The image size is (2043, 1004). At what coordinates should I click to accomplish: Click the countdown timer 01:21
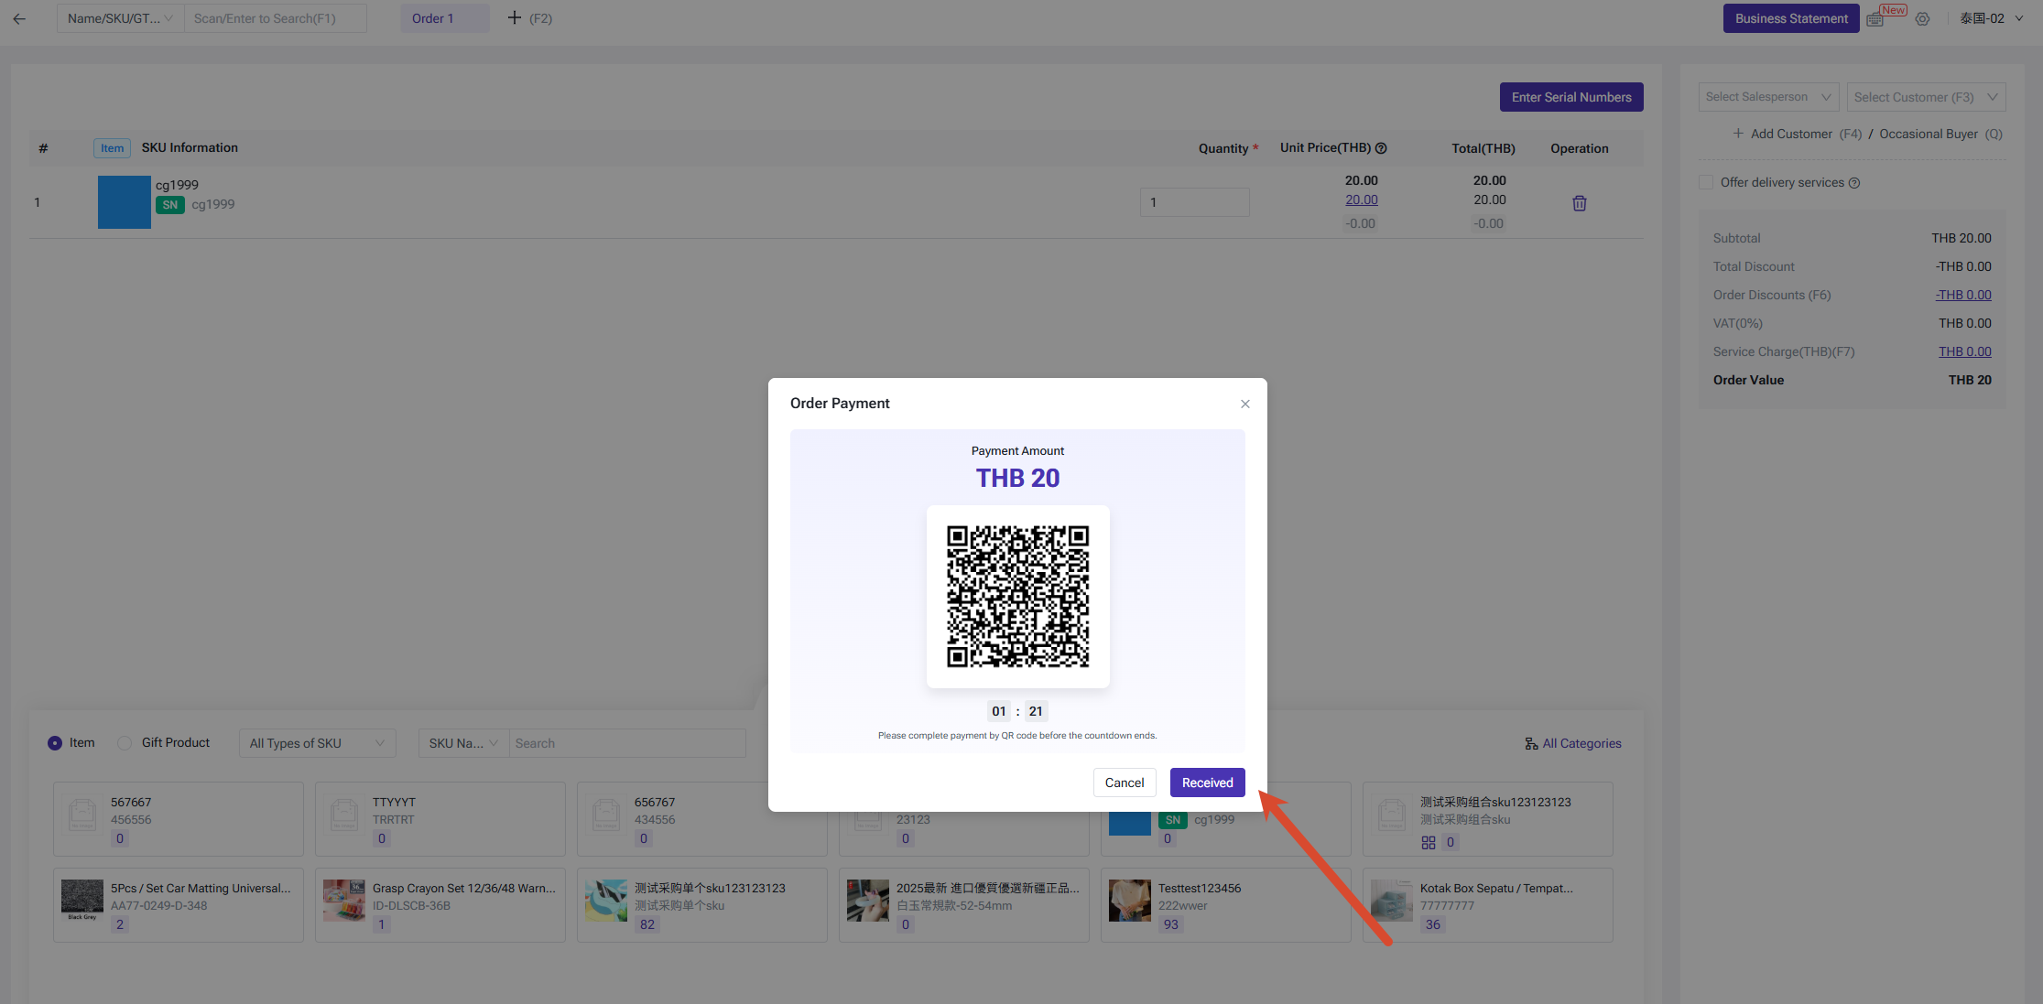coord(1017,711)
